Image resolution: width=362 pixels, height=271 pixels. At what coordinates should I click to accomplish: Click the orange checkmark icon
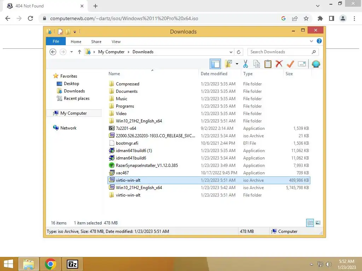(x=290, y=64)
